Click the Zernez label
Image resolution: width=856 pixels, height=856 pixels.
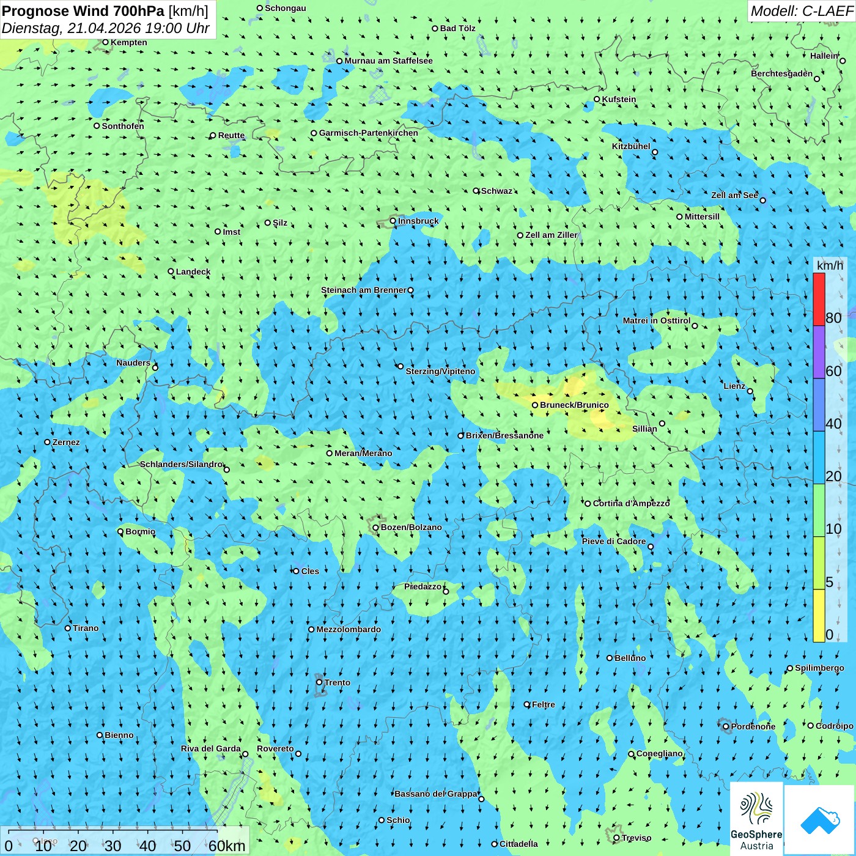point(66,442)
